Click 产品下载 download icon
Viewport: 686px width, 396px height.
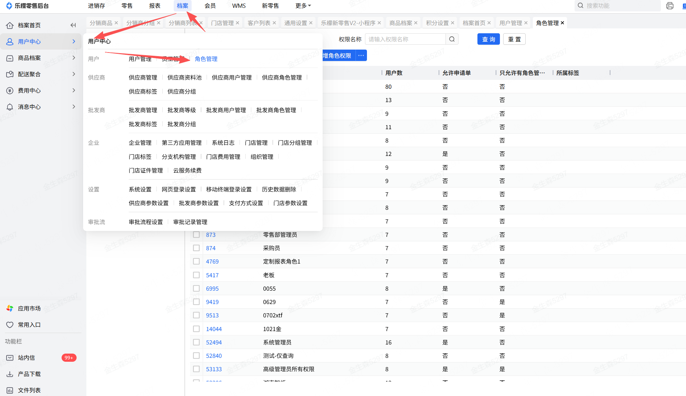10,374
